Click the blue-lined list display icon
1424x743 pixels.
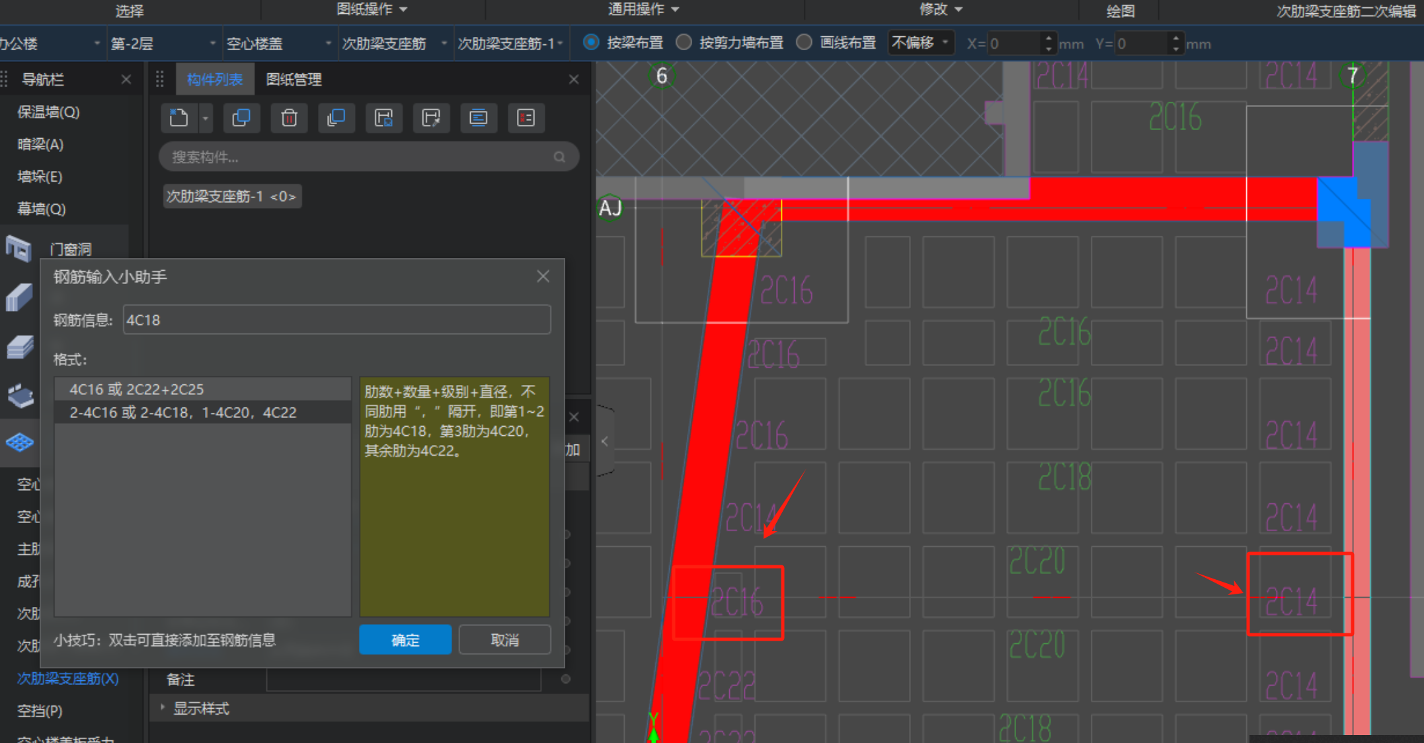[x=479, y=118]
